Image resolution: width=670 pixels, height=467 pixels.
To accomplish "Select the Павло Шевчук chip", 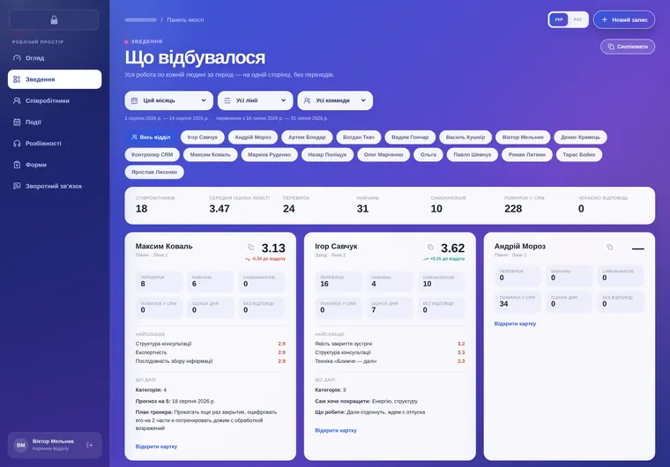I will coord(473,155).
